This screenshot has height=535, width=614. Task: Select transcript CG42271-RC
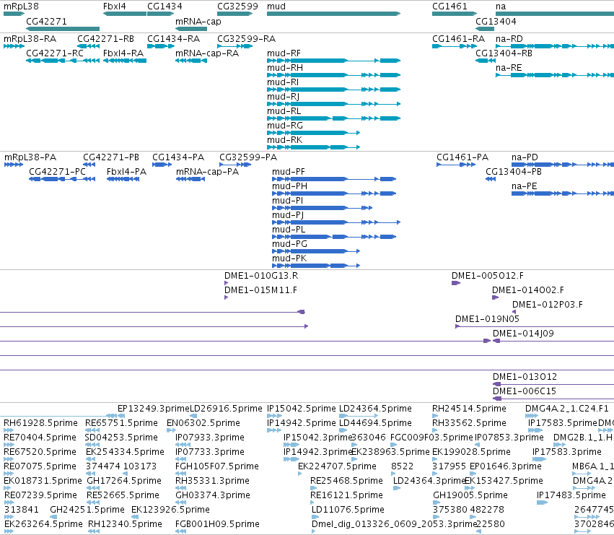(63, 61)
